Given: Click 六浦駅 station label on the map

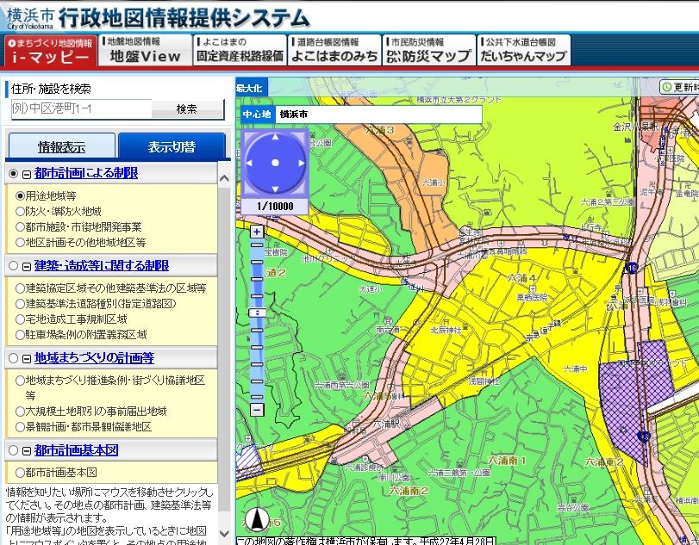Looking at the screenshot, I should pyautogui.click(x=386, y=424).
